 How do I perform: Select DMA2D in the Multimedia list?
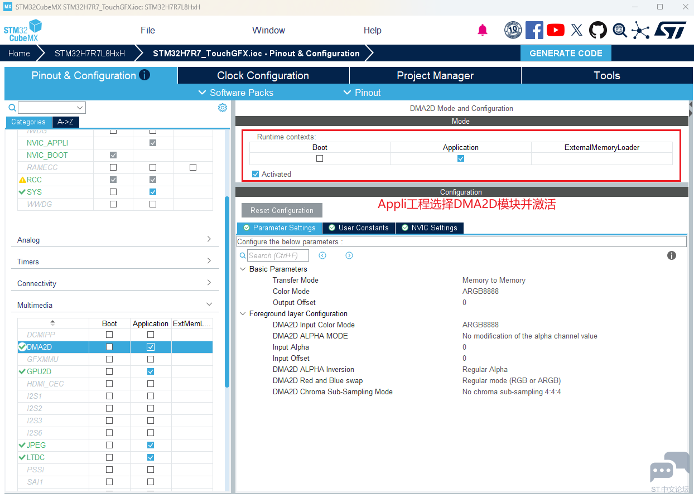115,347
